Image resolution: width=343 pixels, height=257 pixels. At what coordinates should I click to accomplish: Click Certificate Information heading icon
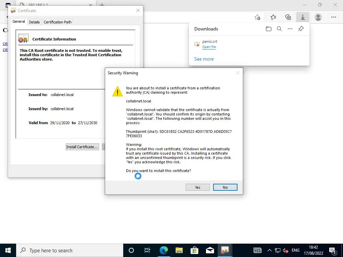click(23, 38)
